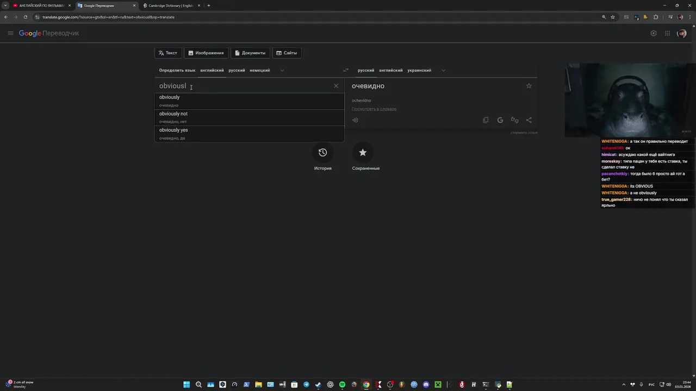Image resolution: width=696 pixels, height=391 pixels.
Task: Switch to the Cambridge Dictionary tab
Action: pyautogui.click(x=171, y=5)
